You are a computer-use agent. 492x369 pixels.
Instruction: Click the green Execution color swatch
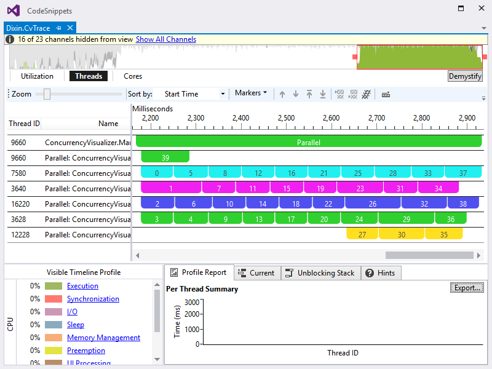54,286
